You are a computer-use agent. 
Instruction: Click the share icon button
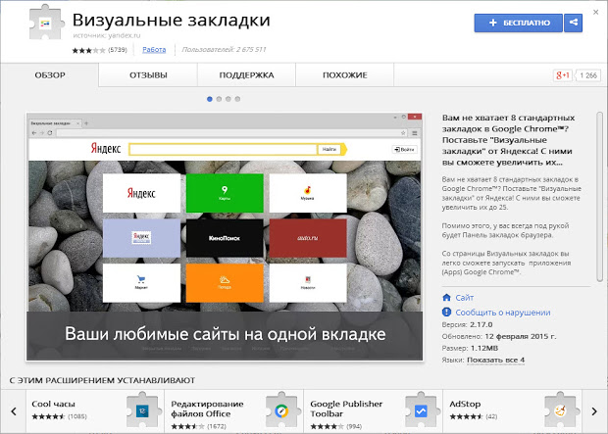click(573, 23)
